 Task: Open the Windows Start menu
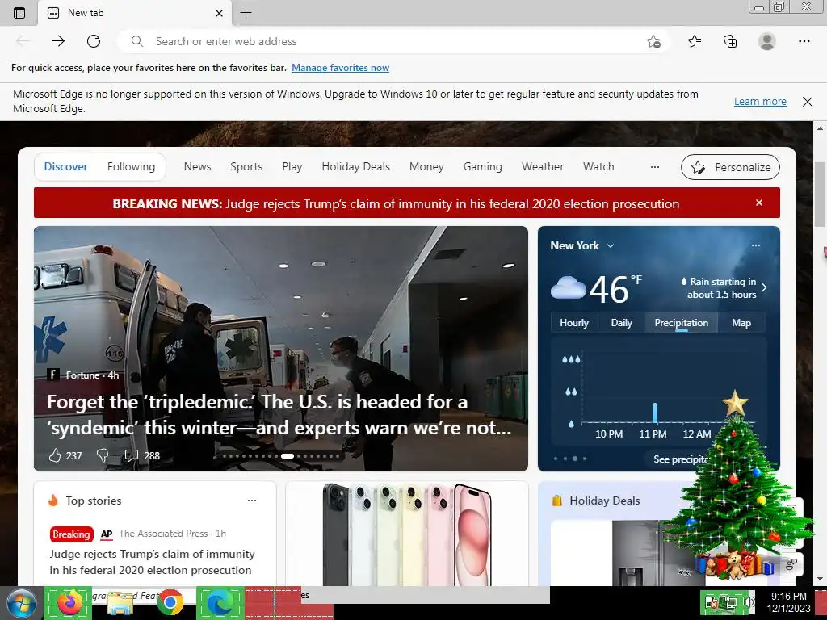pyautogui.click(x=21, y=604)
